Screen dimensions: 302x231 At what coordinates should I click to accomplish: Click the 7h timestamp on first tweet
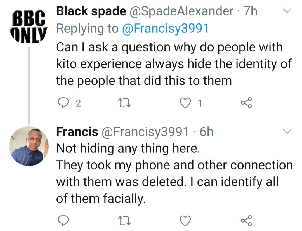point(250,11)
